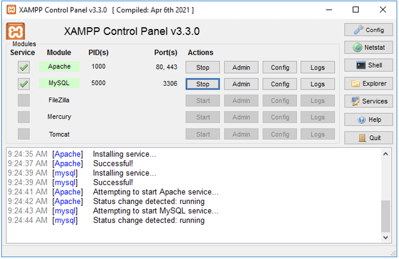Click the XAMPP logo in the panel header
This screenshot has height=259, width=399.
click(x=15, y=31)
